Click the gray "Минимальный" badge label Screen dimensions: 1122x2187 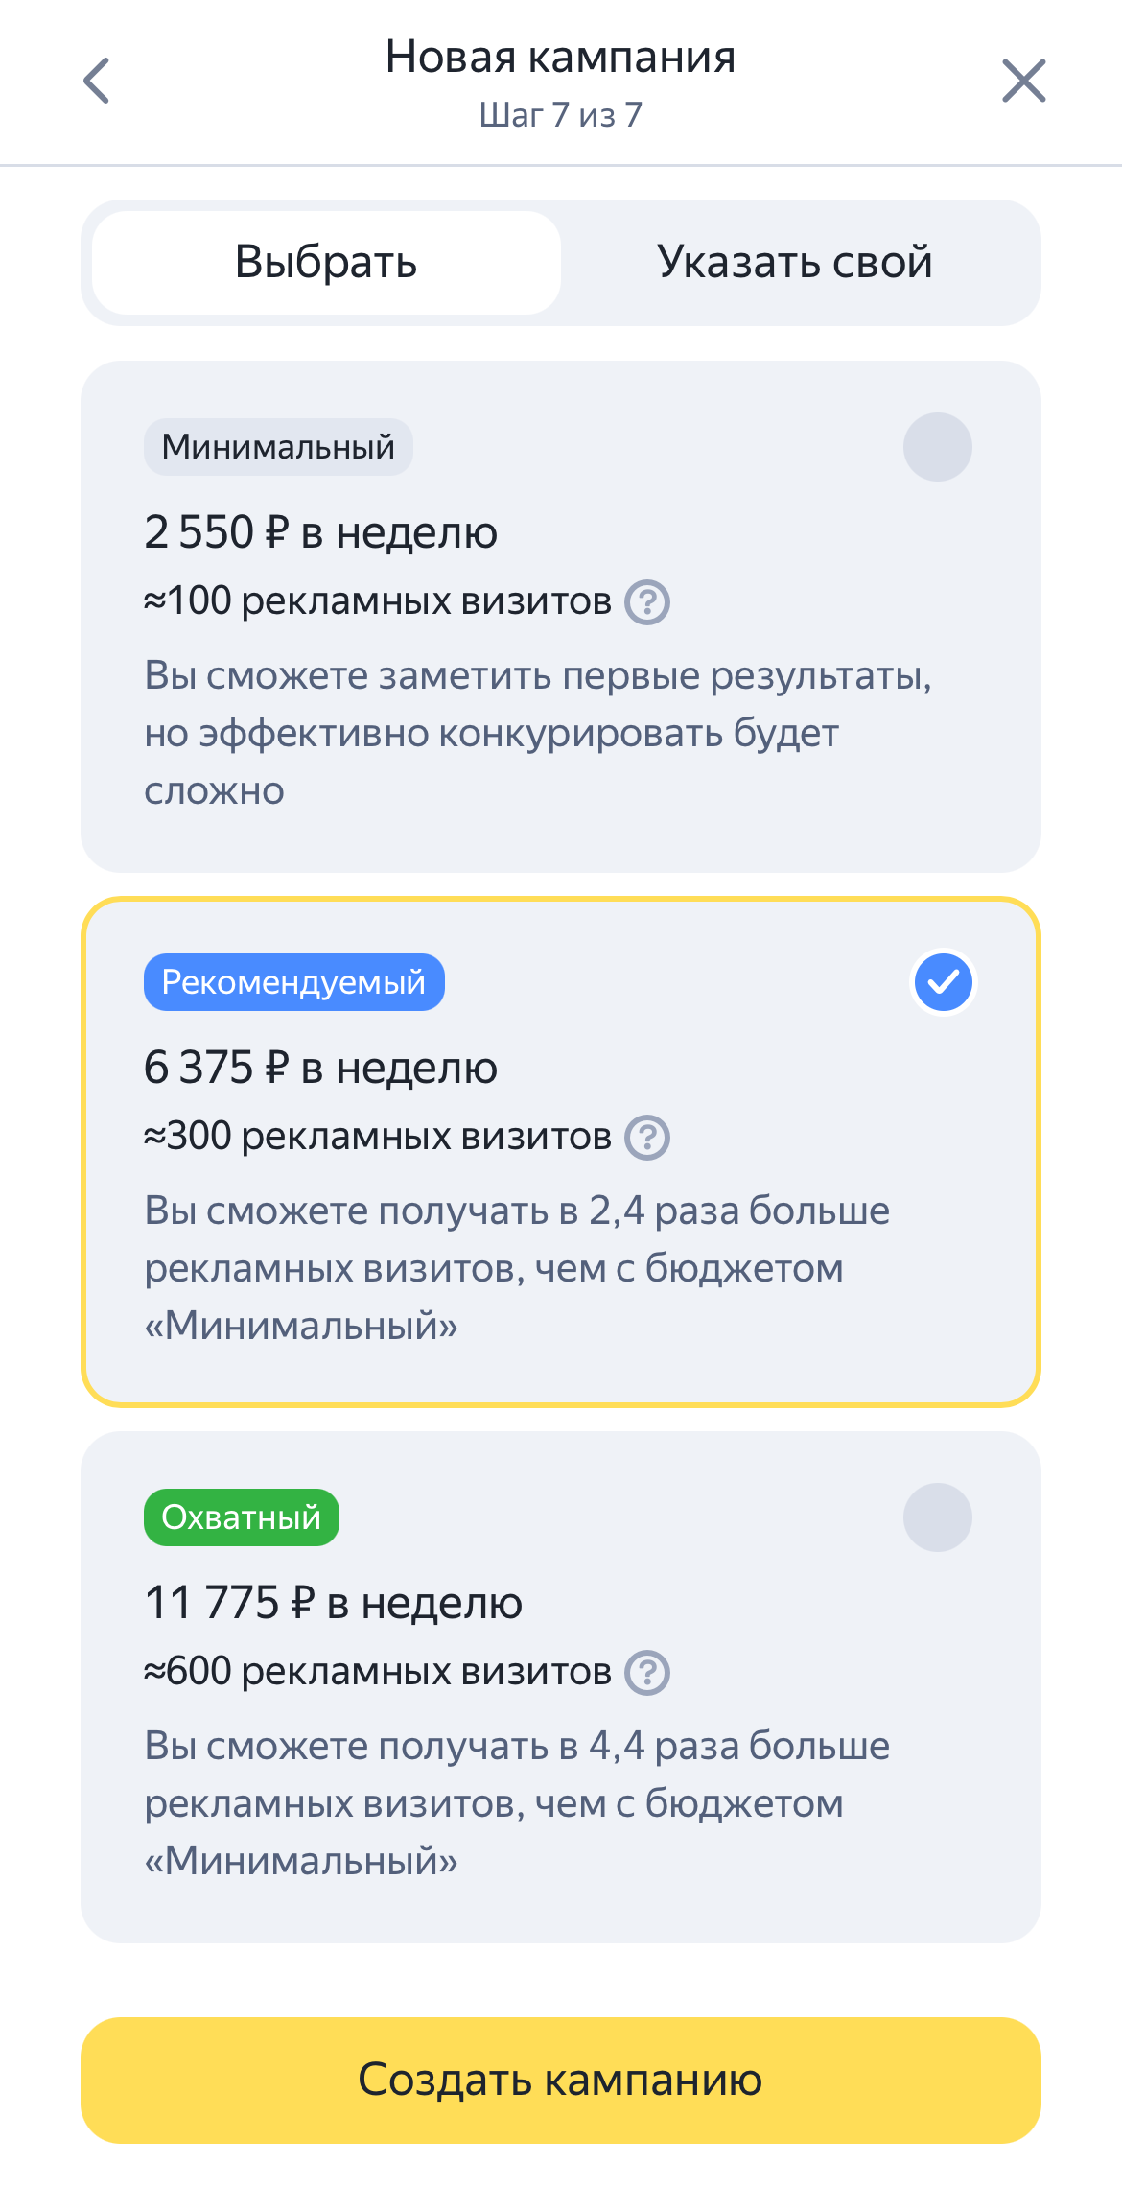pyautogui.click(x=278, y=447)
